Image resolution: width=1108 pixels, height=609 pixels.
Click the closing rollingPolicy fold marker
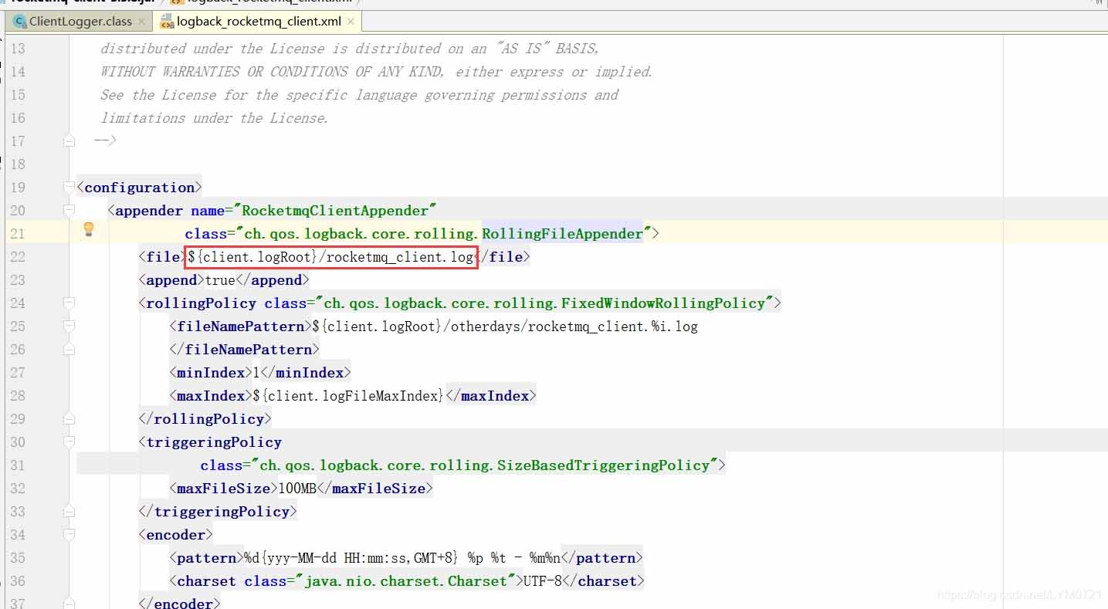[69, 419]
